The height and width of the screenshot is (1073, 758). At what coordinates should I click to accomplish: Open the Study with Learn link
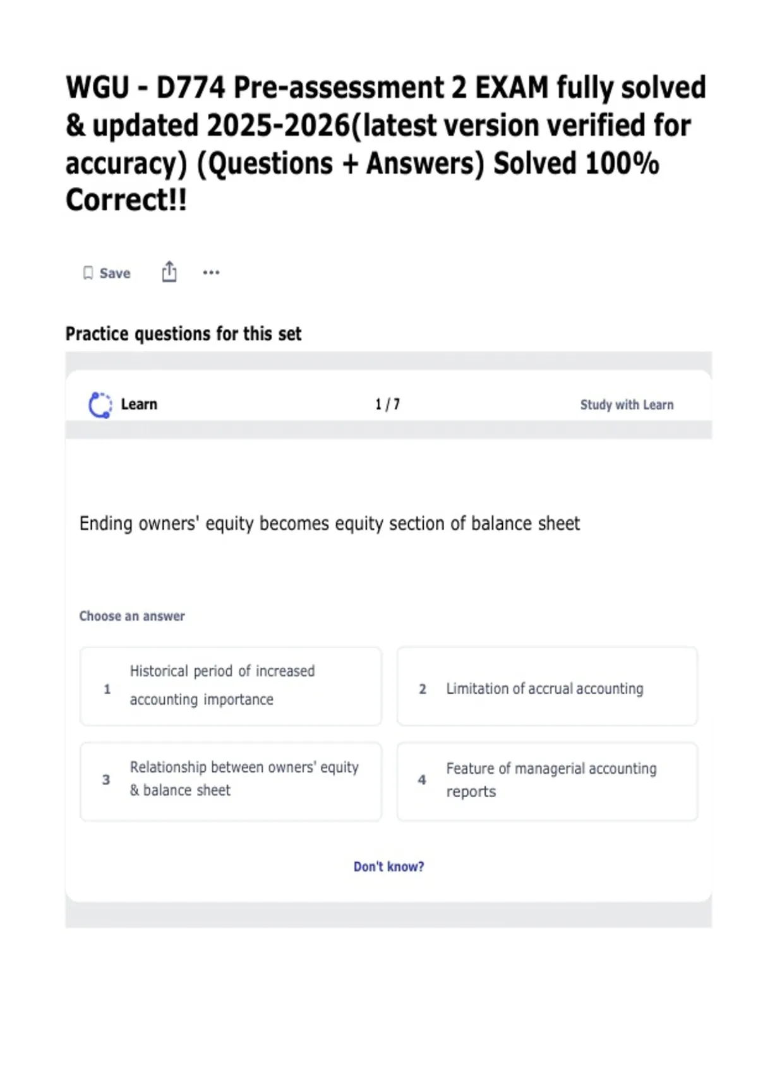[x=627, y=405]
